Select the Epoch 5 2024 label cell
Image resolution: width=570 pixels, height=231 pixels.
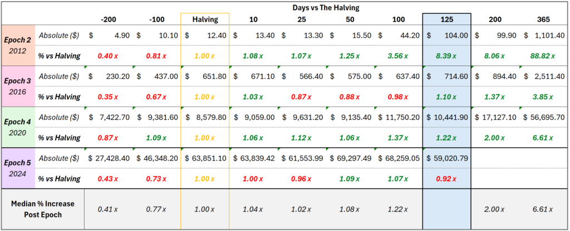coord(18,168)
